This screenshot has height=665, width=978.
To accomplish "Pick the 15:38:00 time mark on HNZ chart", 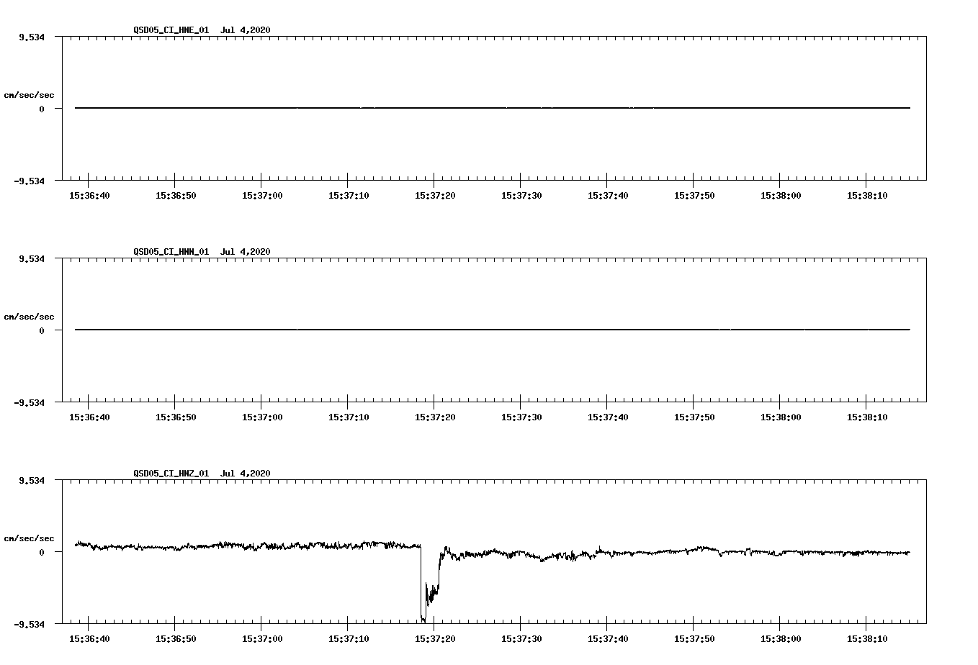I will pos(781,639).
